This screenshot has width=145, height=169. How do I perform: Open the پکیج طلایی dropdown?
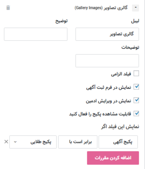(x=33, y=142)
